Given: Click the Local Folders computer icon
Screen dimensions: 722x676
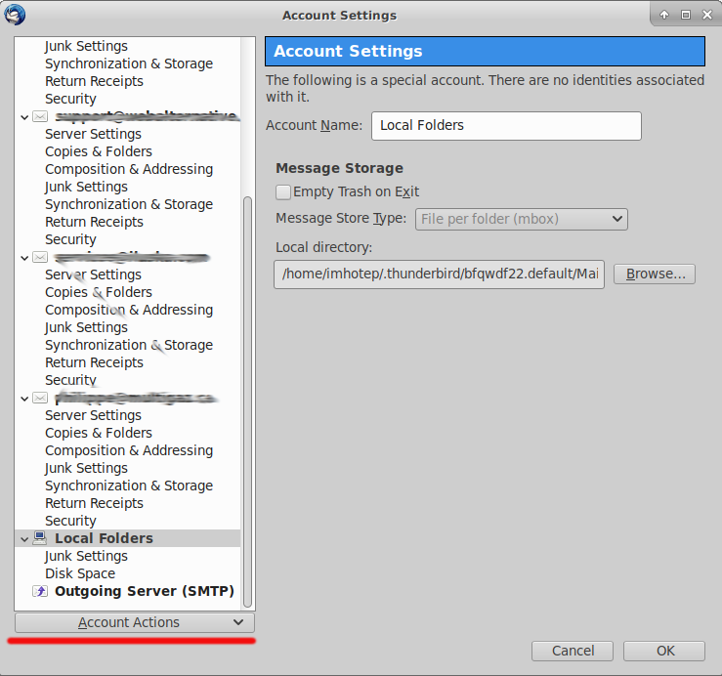Looking at the screenshot, I should (40, 538).
